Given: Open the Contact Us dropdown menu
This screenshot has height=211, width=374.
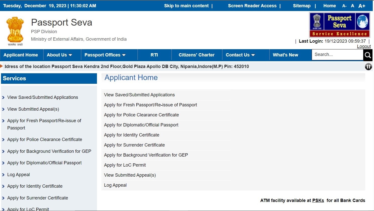Looking at the screenshot, I should (240, 55).
